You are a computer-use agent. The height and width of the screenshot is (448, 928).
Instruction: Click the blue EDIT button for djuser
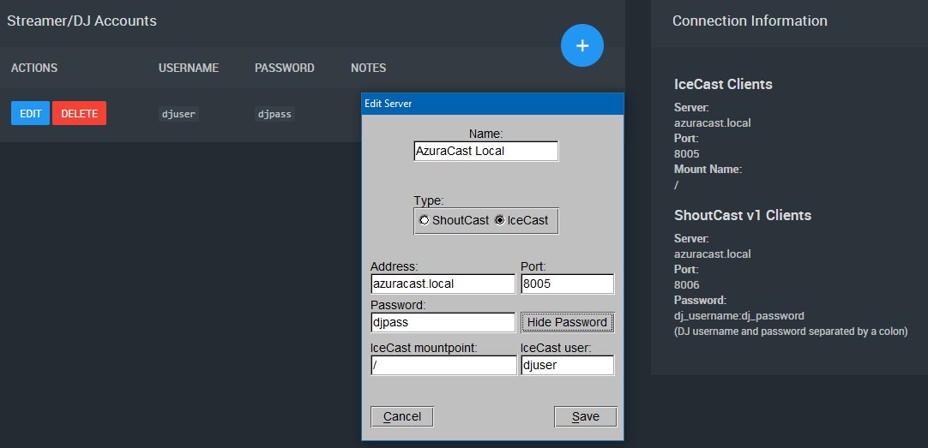tap(30, 113)
